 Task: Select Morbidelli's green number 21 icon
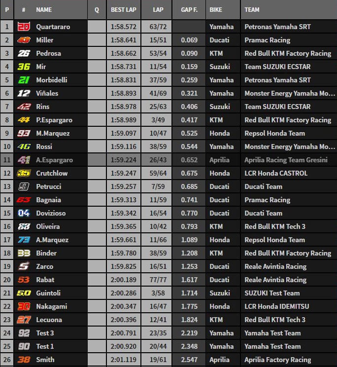[x=24, y=80]
